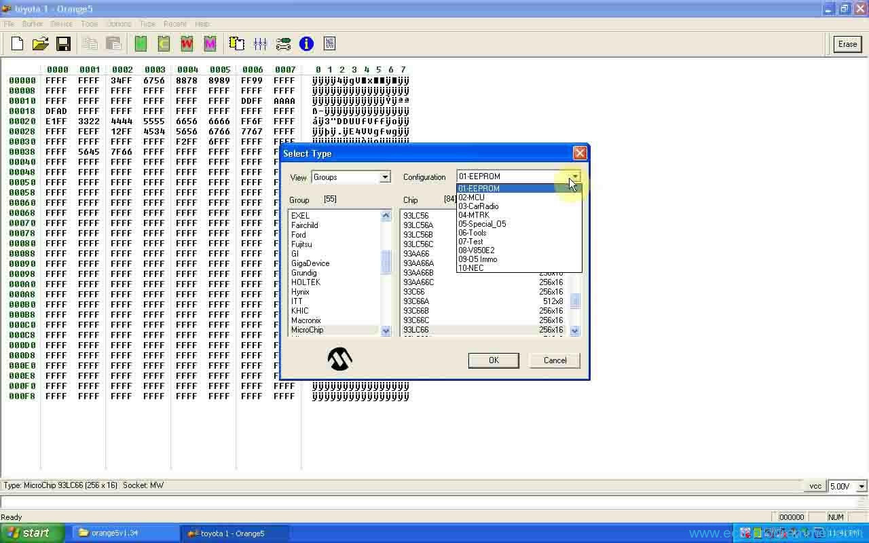
Task: Click the green chip icon with red W
Action: pos(187,44)
